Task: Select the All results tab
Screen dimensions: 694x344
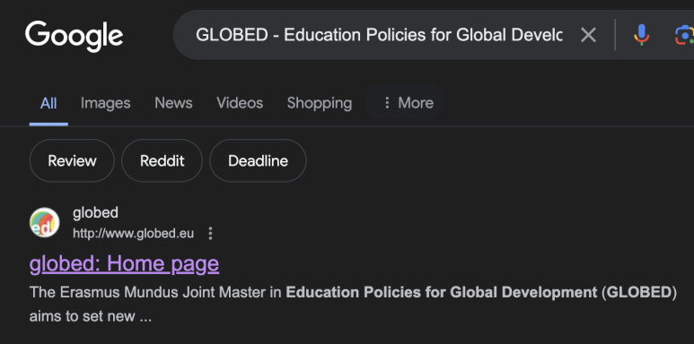Action: (48, 103)
